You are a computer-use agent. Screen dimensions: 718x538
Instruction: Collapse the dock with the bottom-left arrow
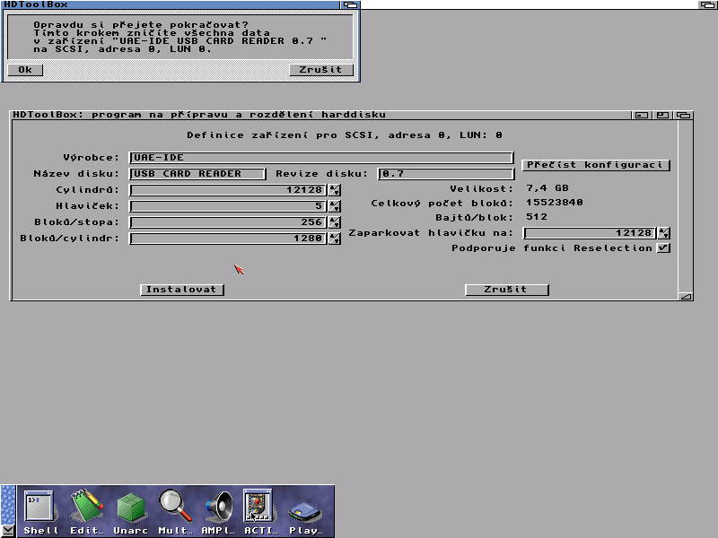8,531
